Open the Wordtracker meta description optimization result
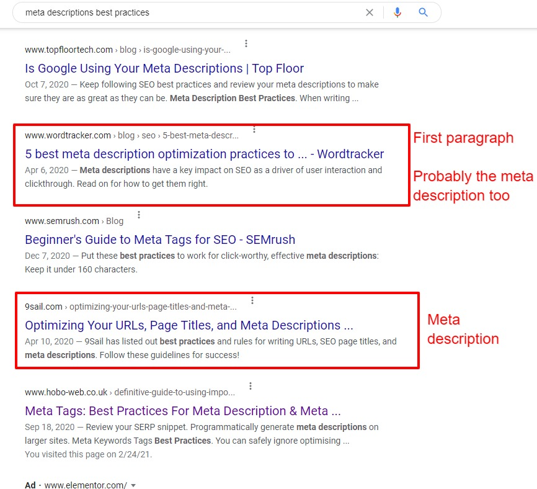 (205, 154)
